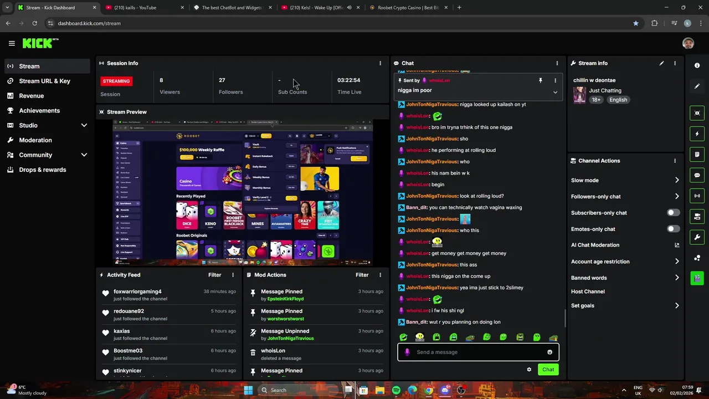This screenshot has height=399, width=709.
Task: Click foxwarriorgaming4 in Activity Feed
Action: point(137,291)
